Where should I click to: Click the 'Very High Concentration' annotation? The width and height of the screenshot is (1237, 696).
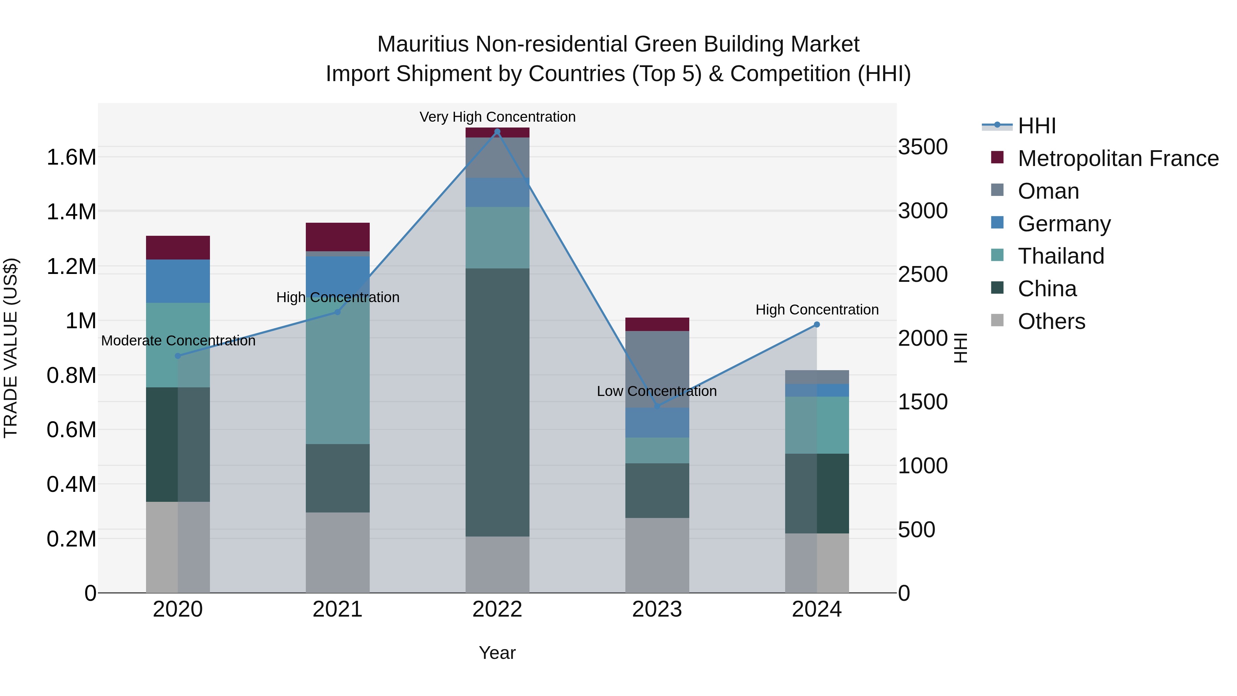pyautogui.click(x=498, y=117)
